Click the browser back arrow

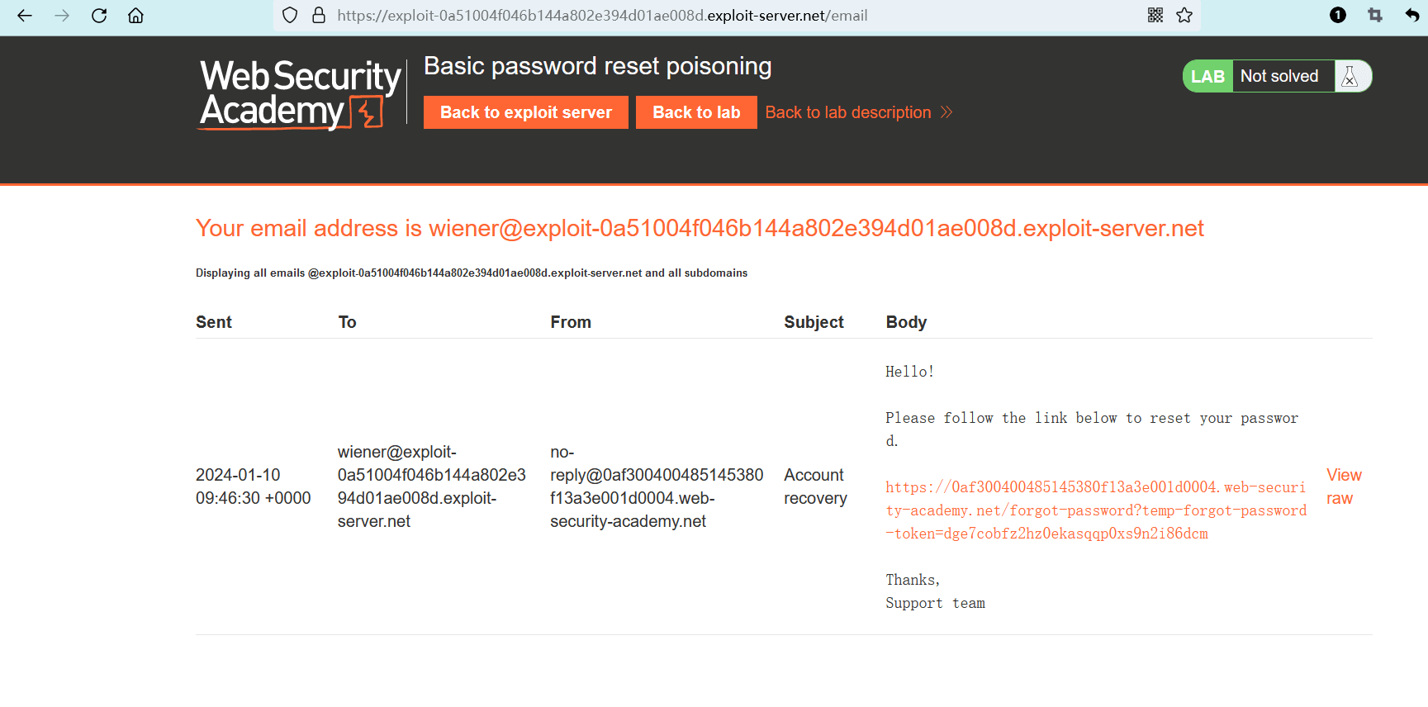(25, 16)
